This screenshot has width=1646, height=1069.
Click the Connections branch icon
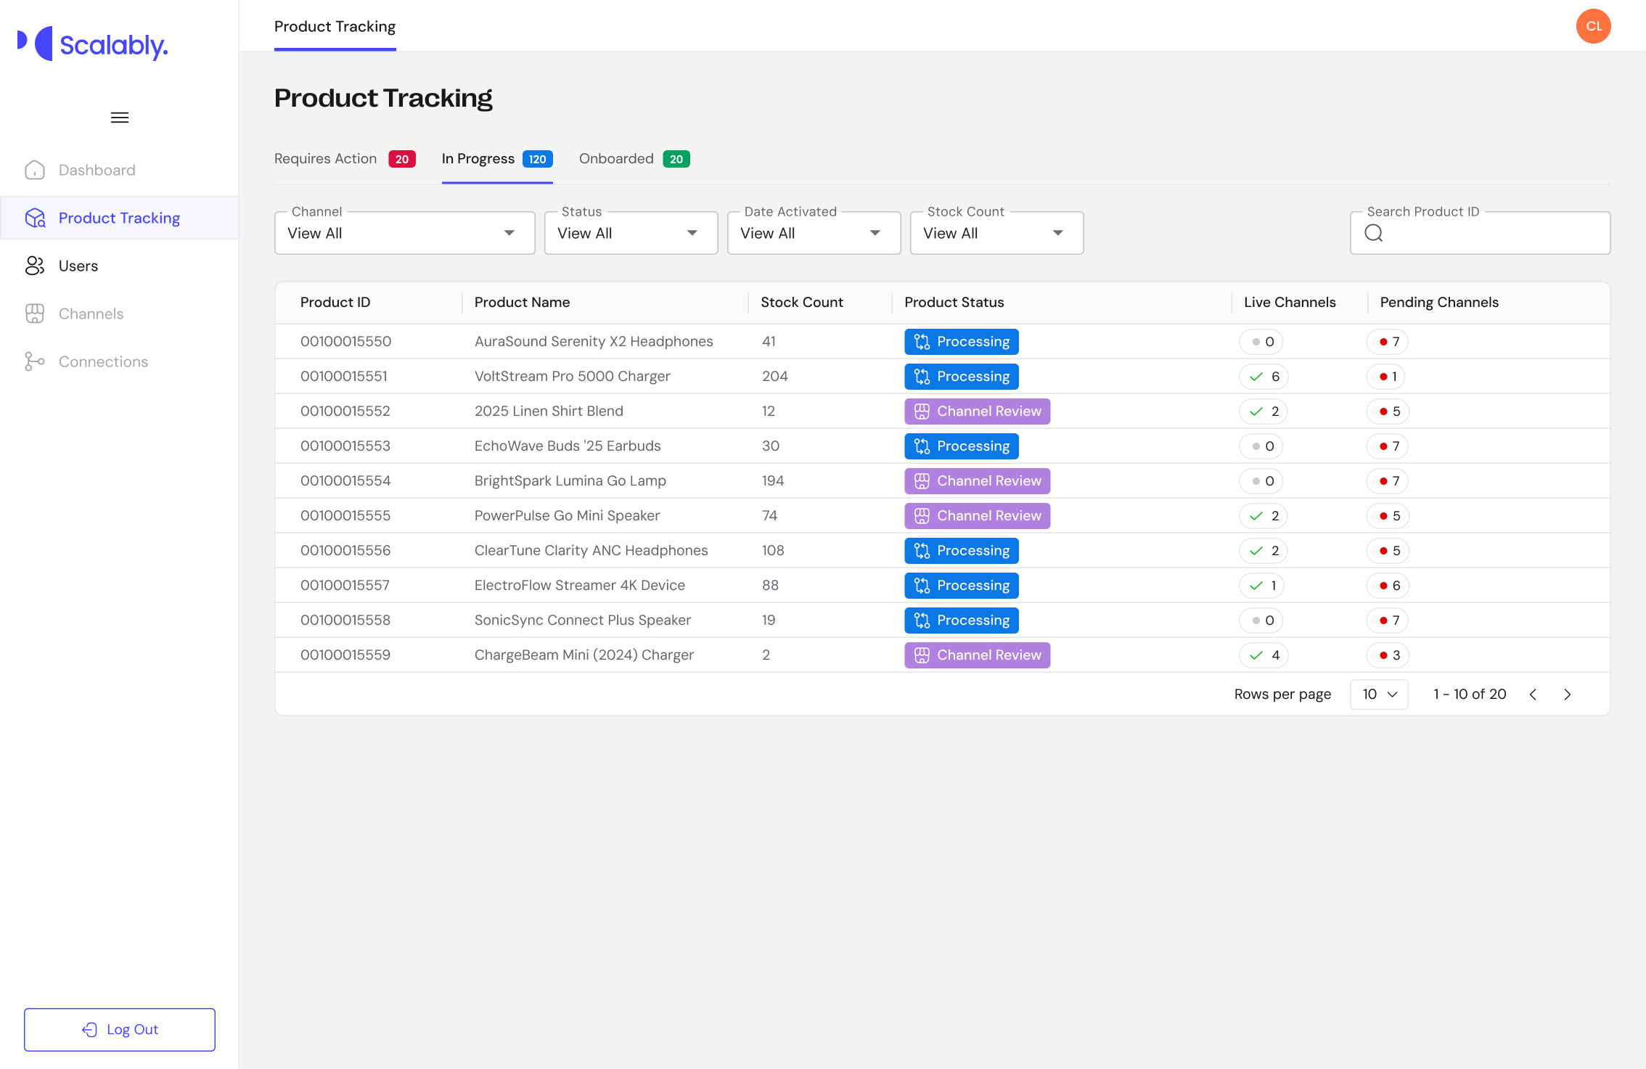click(x=35, y=361)
